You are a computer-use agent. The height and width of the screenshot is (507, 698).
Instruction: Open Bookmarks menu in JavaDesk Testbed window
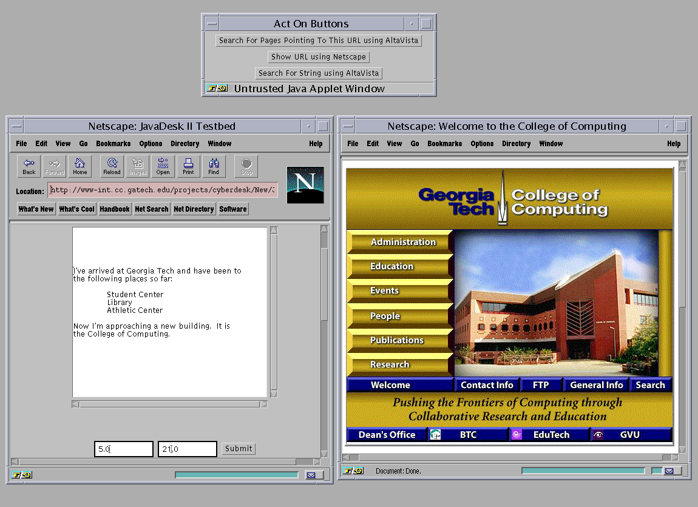(113, 144)
